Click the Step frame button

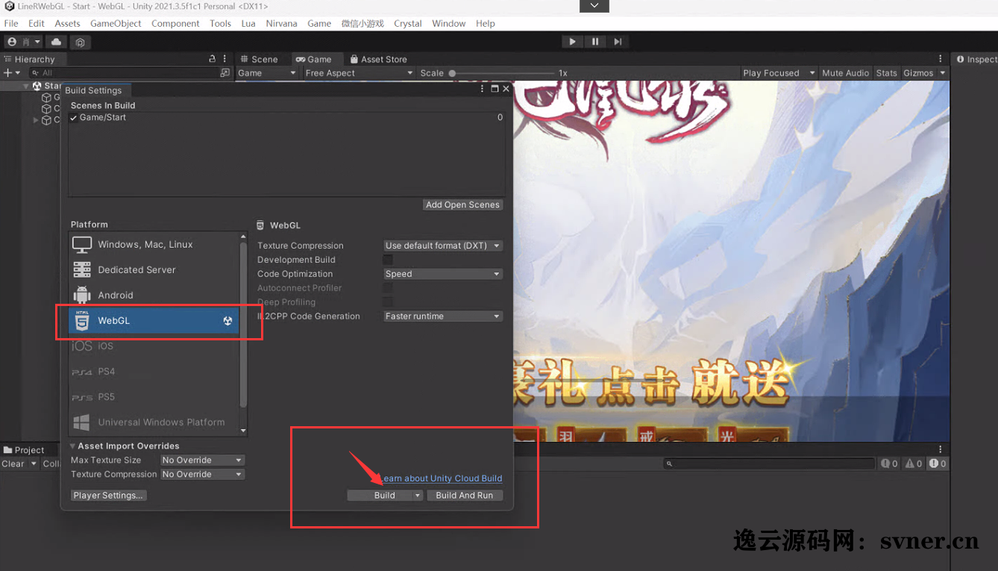(618, 42)
